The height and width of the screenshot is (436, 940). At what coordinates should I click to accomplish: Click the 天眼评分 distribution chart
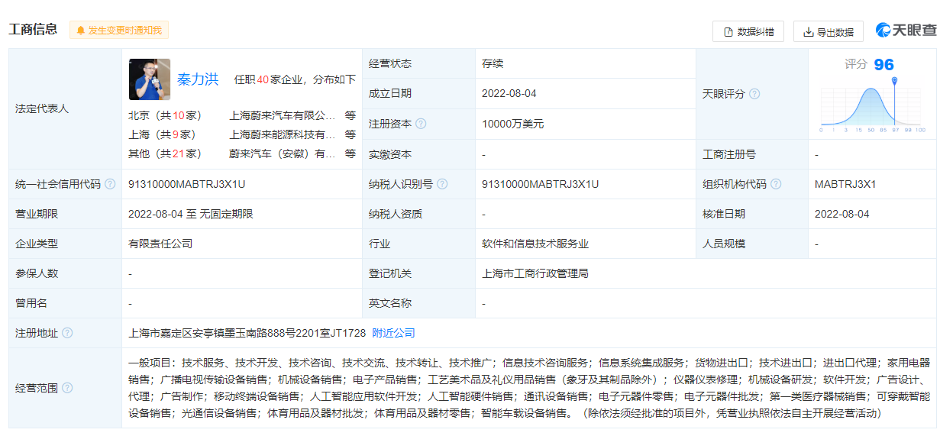(x=873, y=105)
